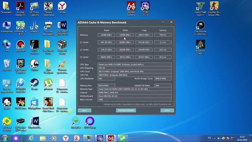Switch to the AIDA64 taskbar button
Image resolution: width=252 pixels, height=142 pixels.
pos(111,138)
